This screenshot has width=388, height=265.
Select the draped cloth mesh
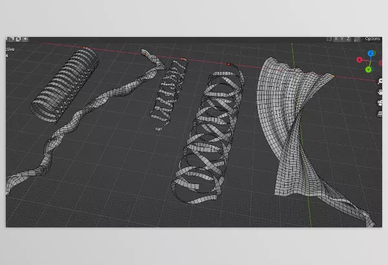coord(297,130)
